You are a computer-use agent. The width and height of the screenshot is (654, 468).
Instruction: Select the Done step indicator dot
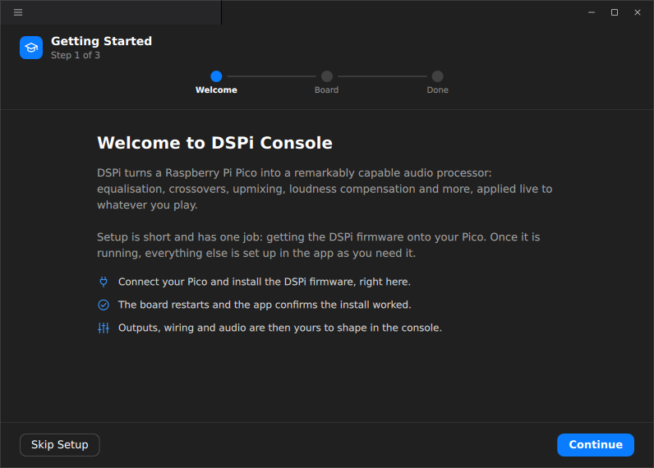click(x=438, y=76)
